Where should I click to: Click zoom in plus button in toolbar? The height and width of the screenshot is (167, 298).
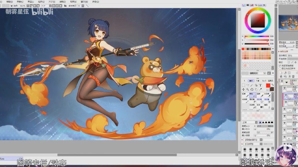pyautogui.click(x=35, y=6)
